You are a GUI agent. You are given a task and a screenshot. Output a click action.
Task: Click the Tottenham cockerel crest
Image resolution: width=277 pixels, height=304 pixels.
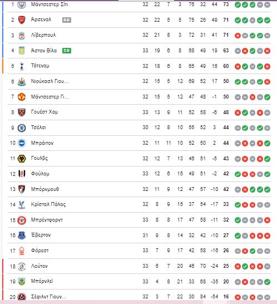point(22,66)
